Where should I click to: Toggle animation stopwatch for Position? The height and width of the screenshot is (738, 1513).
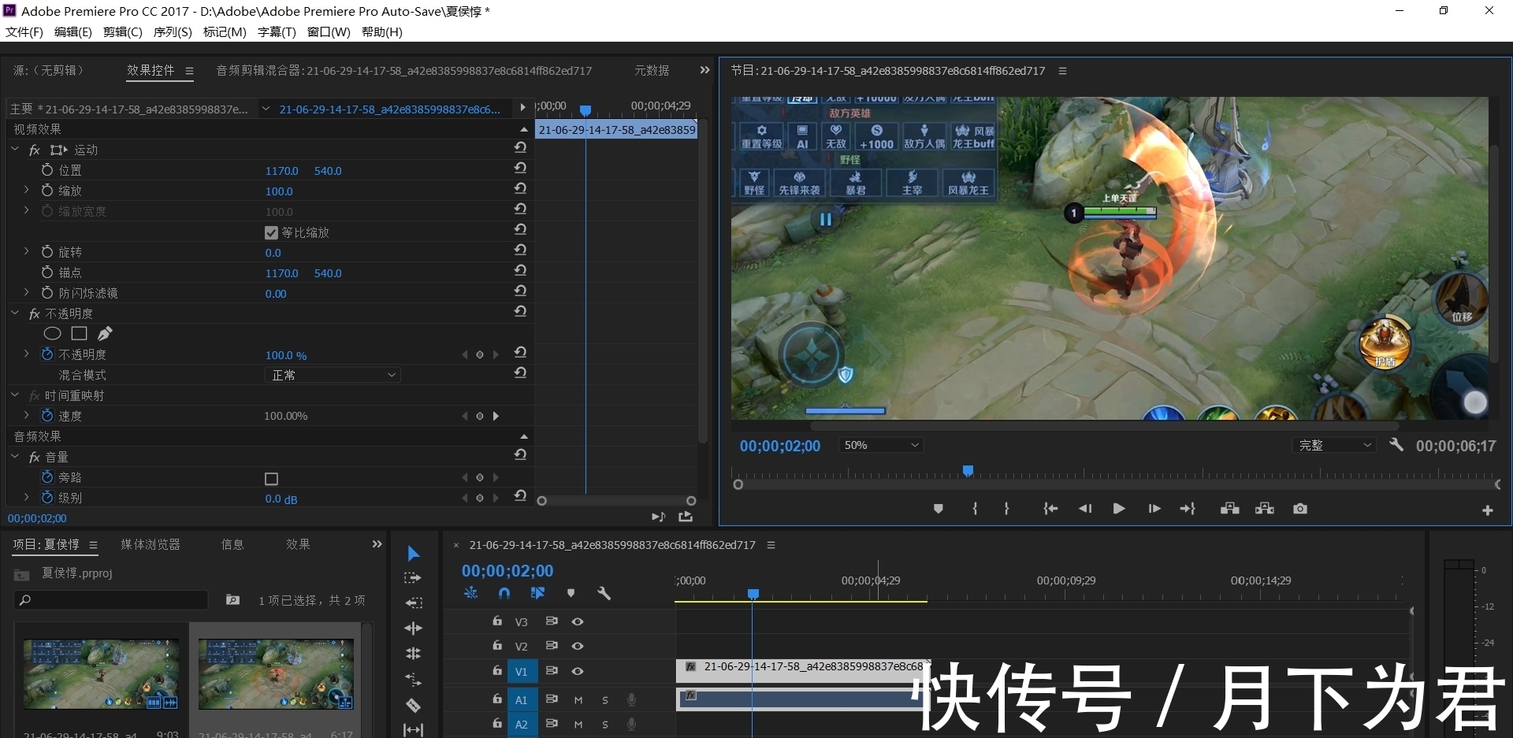pos(46,169)
